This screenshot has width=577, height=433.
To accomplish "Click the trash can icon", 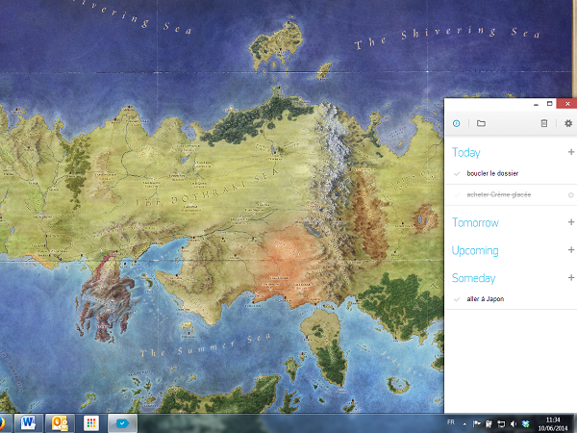I will [x=544, y=123].
